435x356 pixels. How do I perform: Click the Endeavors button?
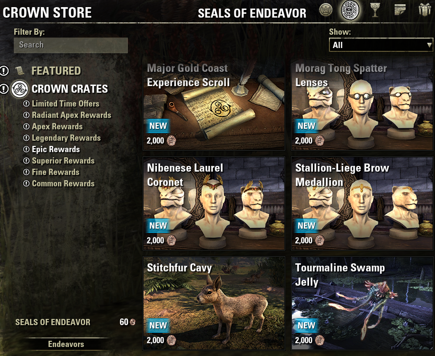(66, 344)
